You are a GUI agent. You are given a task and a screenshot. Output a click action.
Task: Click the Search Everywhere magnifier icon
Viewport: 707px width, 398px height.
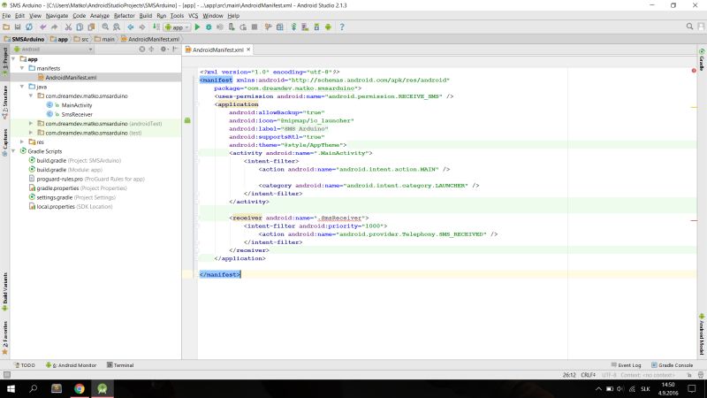pos(689,27)
